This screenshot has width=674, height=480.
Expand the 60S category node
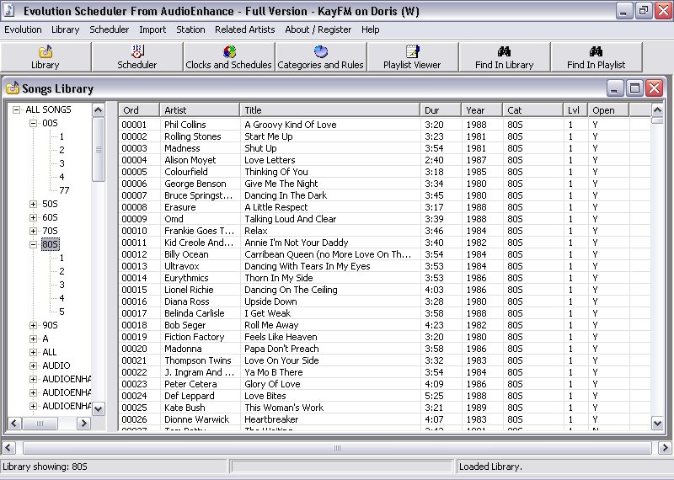coord(33,218)
